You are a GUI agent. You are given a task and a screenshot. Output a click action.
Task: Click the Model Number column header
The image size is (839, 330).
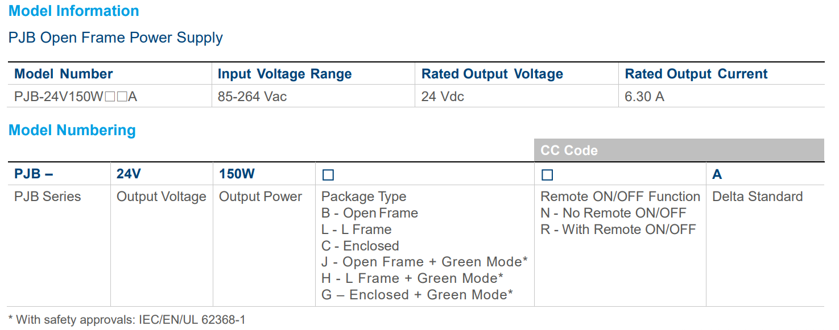63,74
